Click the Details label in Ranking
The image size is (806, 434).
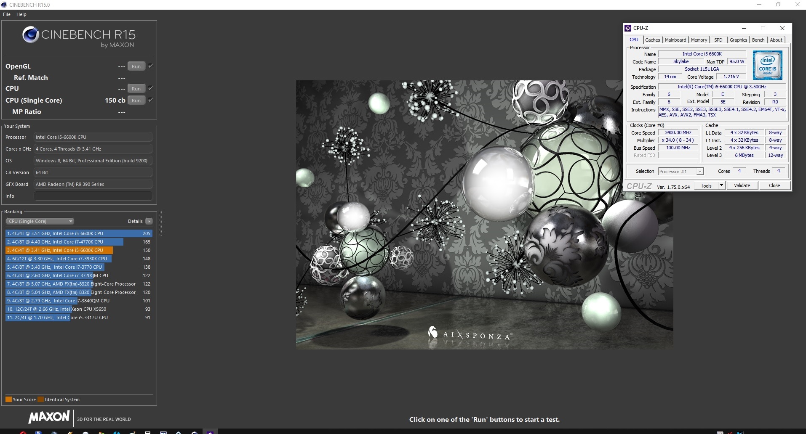[135, 221]
